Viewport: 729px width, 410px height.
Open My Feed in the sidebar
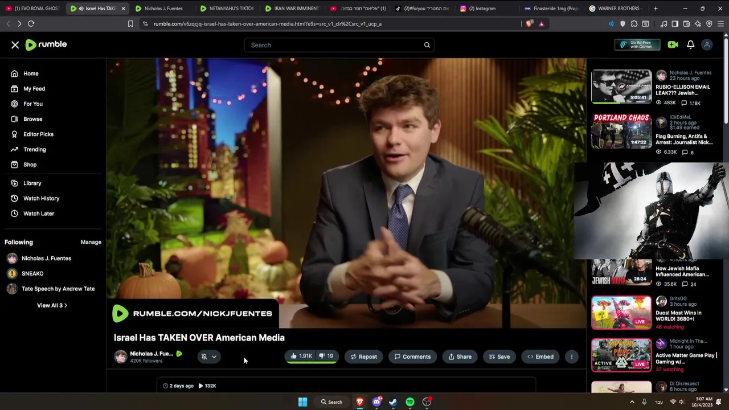pyautogui.click(x=27, y=89)
